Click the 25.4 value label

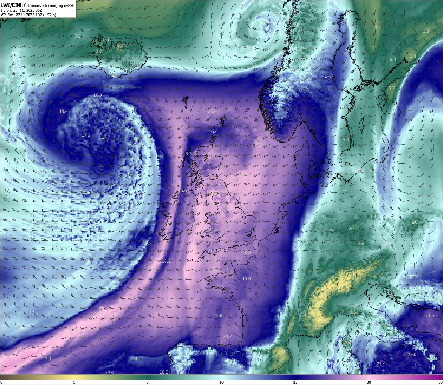coord(212,111)
